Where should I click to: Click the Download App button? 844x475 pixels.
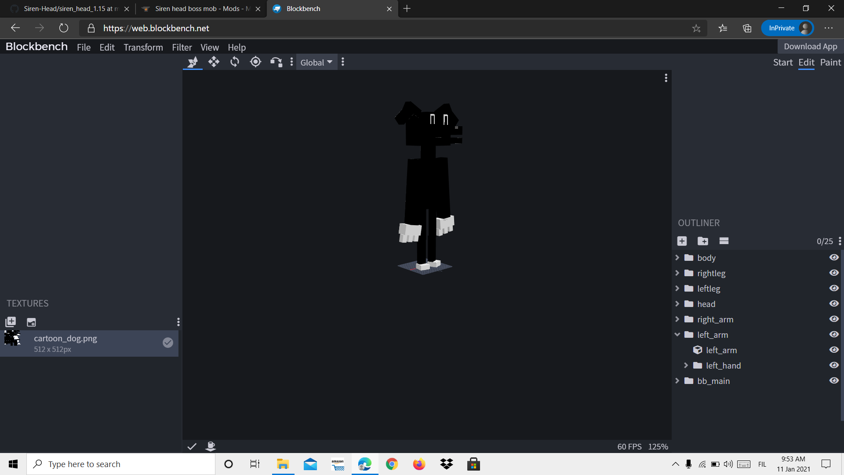pyautogui.click(x=810, y=47)
